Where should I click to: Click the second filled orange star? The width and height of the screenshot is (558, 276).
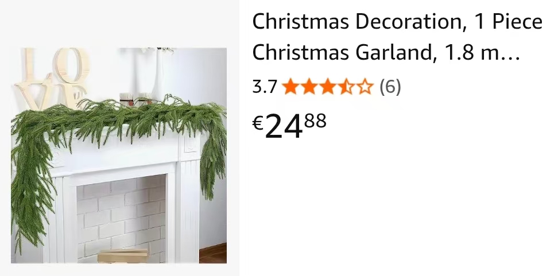pos(309,87)
